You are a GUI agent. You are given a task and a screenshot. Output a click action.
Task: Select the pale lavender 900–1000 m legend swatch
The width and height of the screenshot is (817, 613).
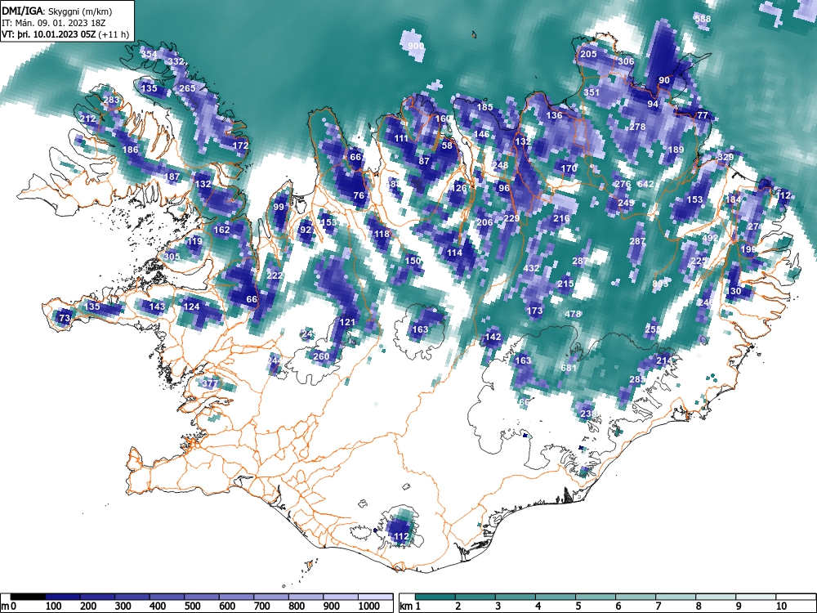(341, 597)
